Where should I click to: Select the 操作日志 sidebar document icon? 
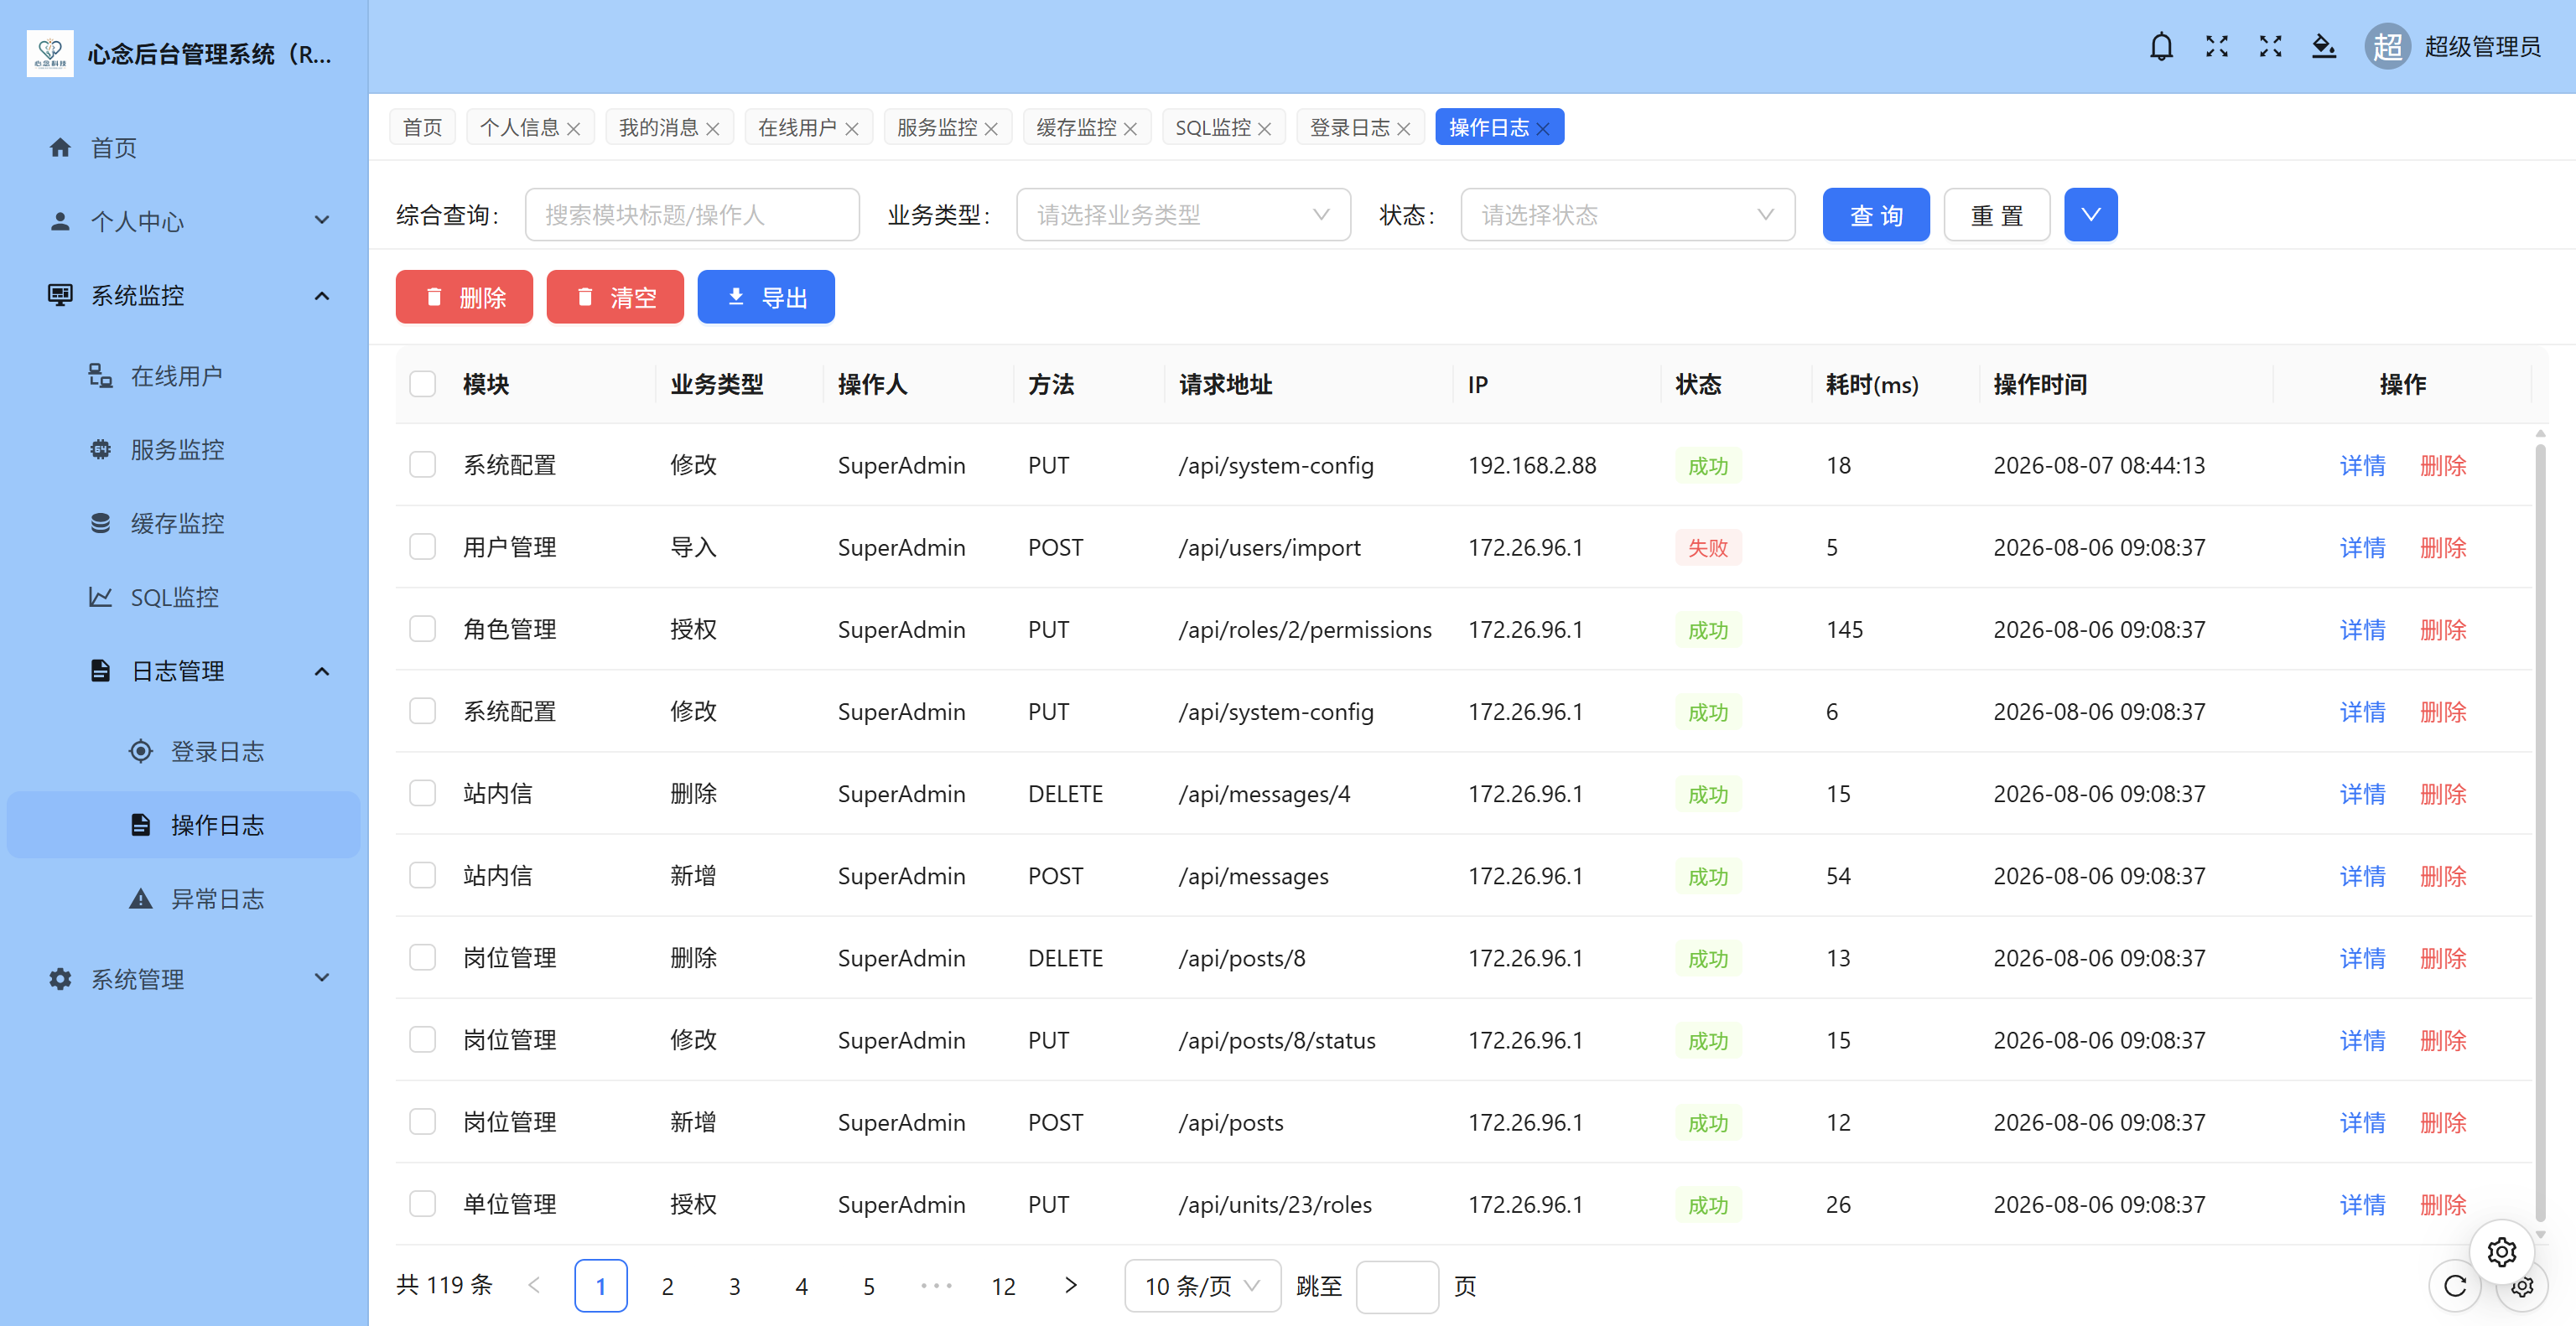click(141, 826)
